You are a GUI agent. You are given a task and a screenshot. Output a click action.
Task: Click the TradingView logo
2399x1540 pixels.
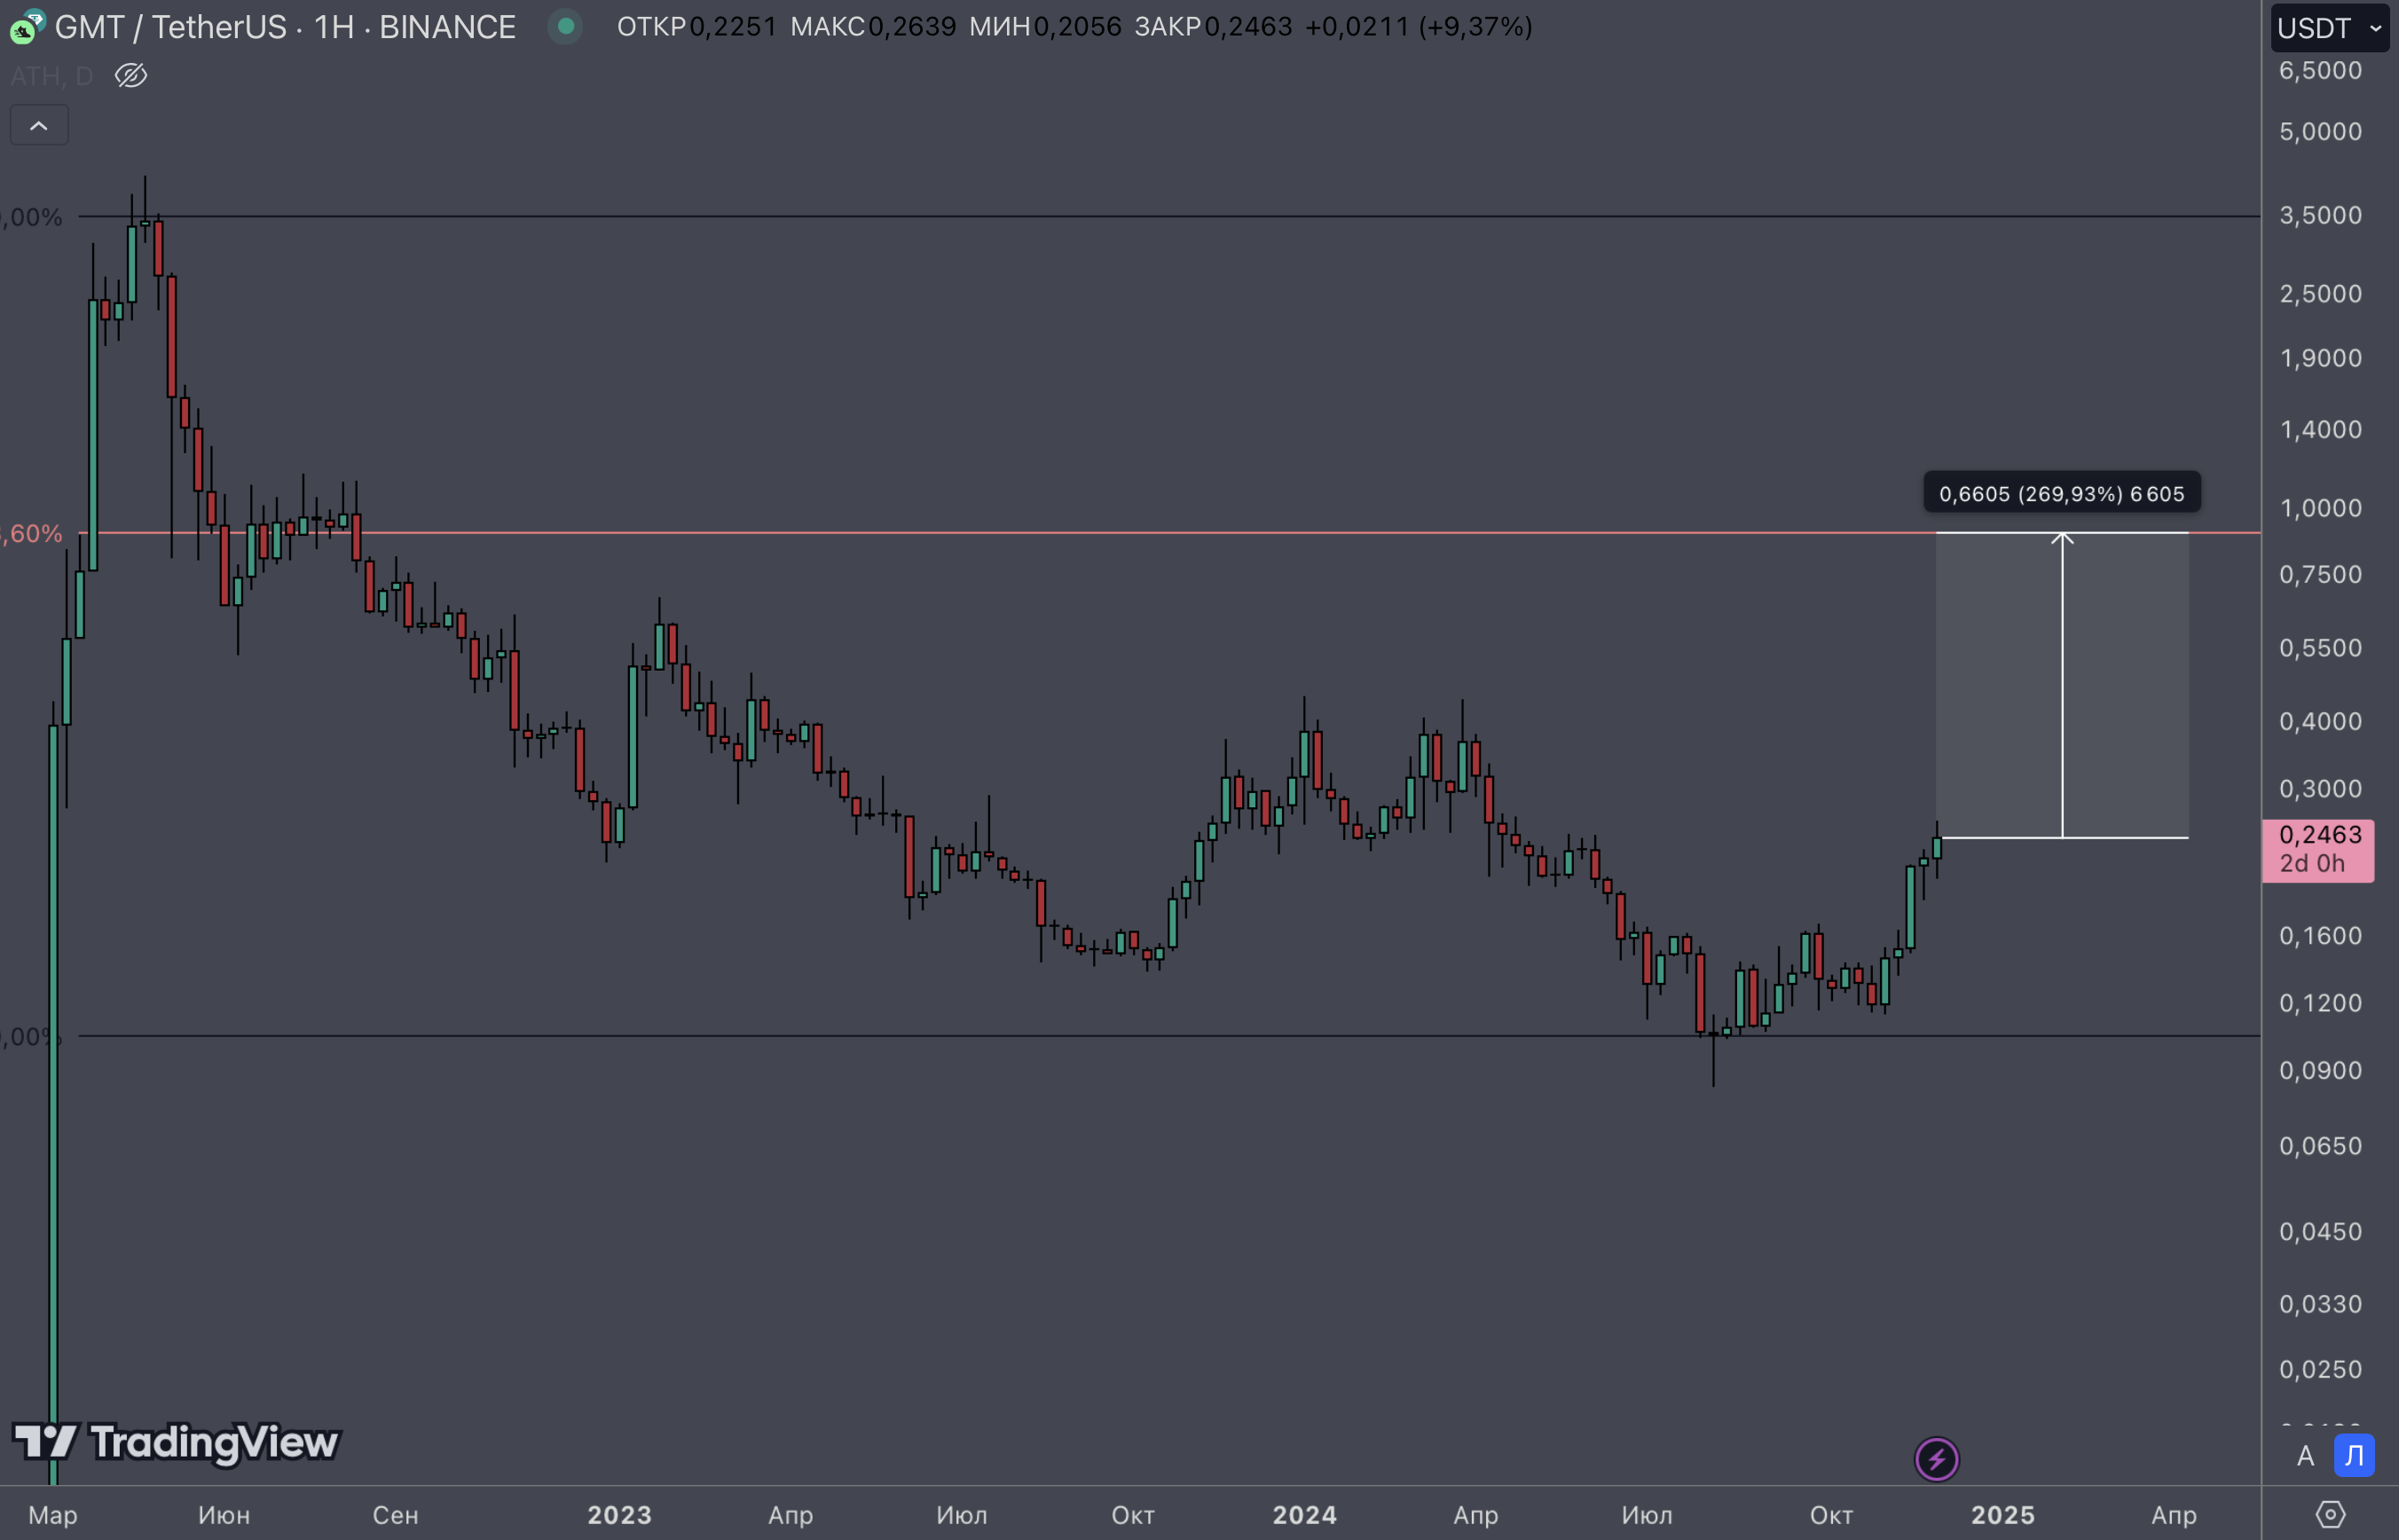(177, 1442)
